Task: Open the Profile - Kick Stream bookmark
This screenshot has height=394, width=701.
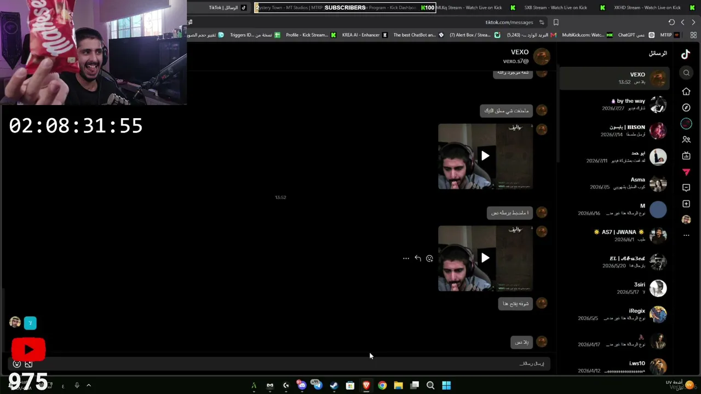Action: coord(311,35)
